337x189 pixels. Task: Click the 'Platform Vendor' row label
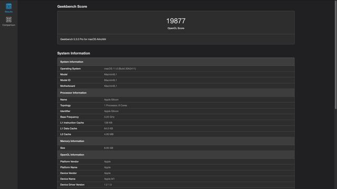[x=70, y=162]
